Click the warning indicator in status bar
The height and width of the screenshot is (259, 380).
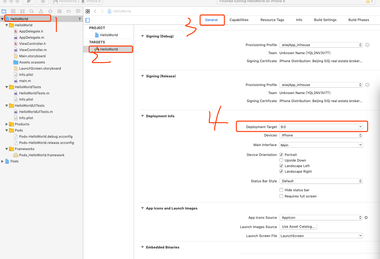[369, 1]
